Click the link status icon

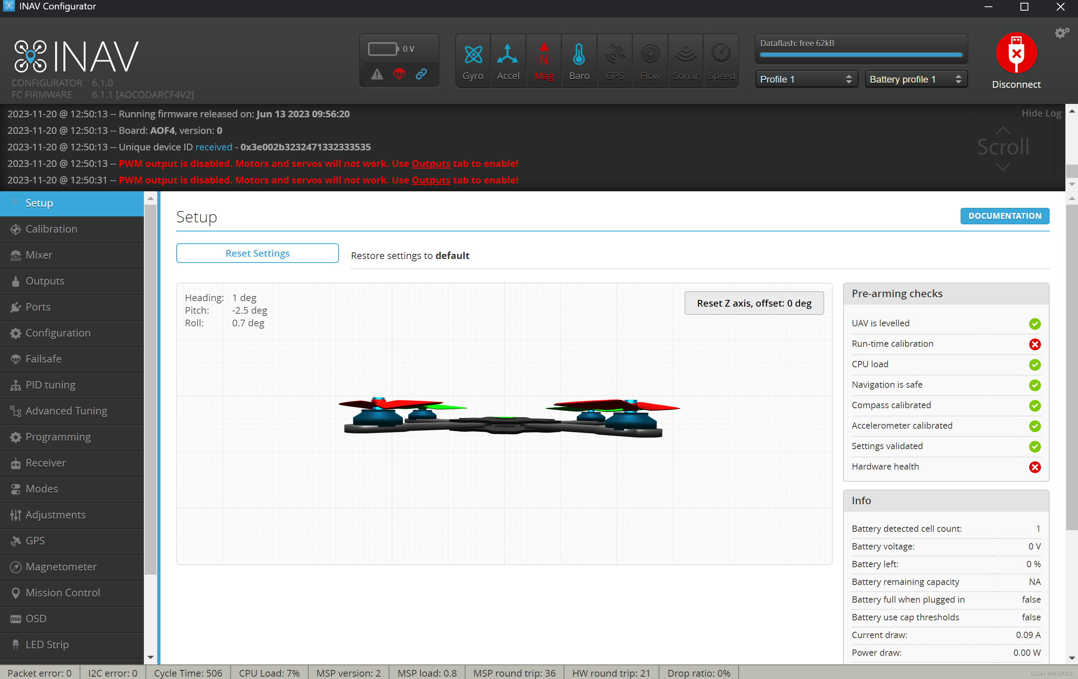pyautogui.click(x=421, y=74)
